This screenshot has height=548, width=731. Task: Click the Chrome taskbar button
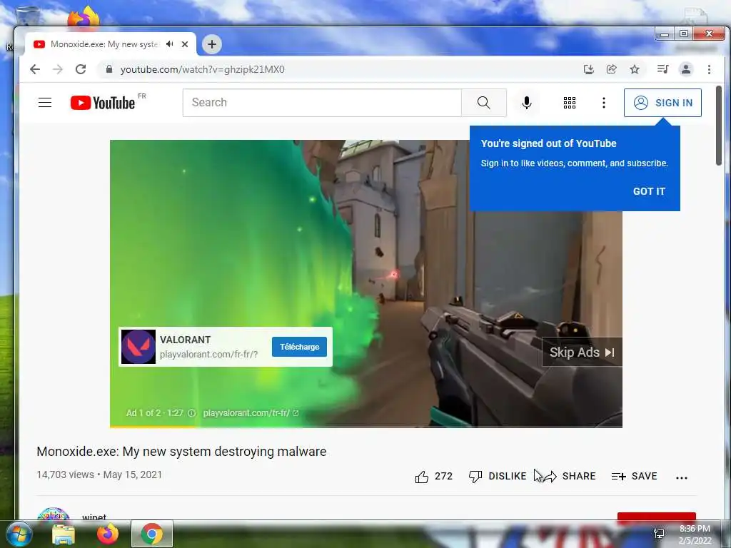click(x=152, y=534)
